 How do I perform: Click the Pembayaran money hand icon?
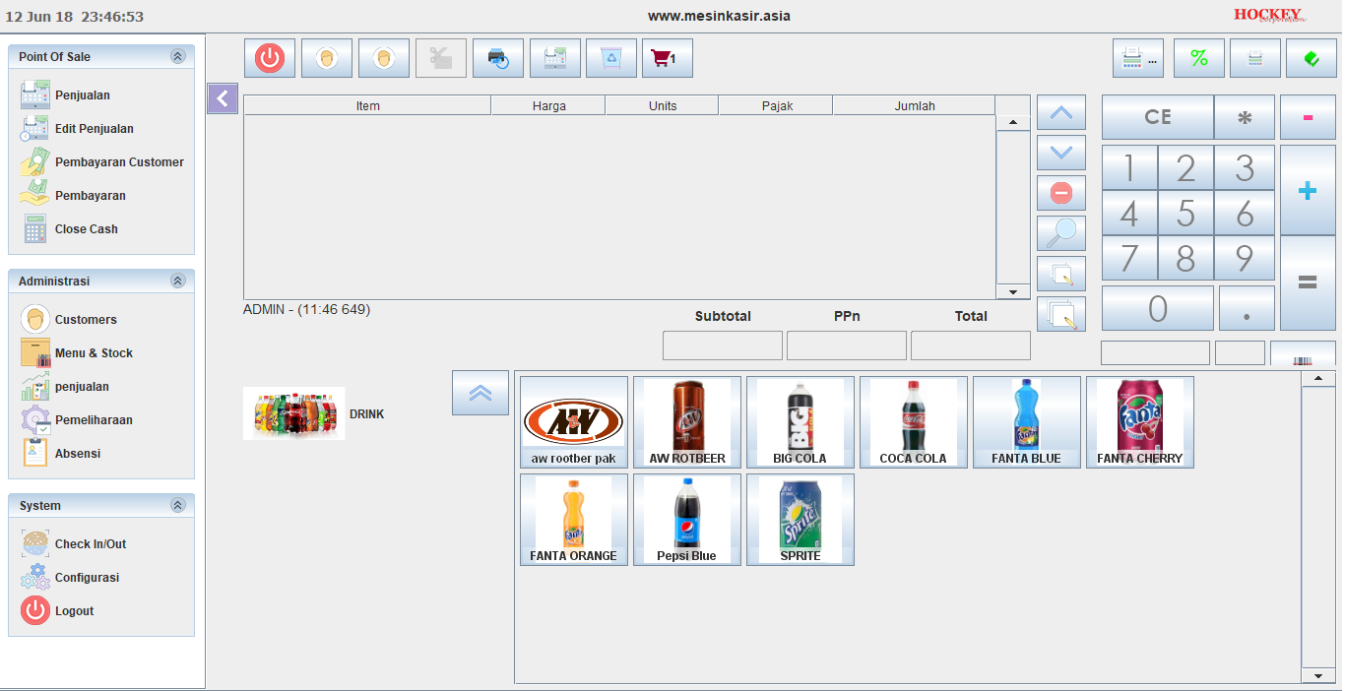coord(35,196)
